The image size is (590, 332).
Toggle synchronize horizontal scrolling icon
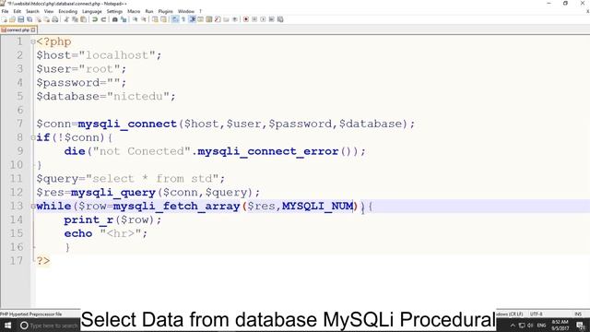(x=163, y=19)
